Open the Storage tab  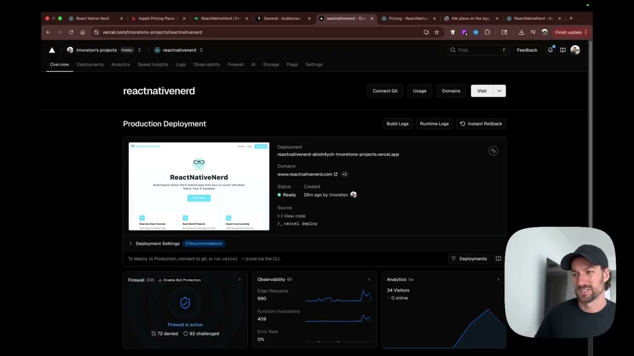(x=271, y=64)
